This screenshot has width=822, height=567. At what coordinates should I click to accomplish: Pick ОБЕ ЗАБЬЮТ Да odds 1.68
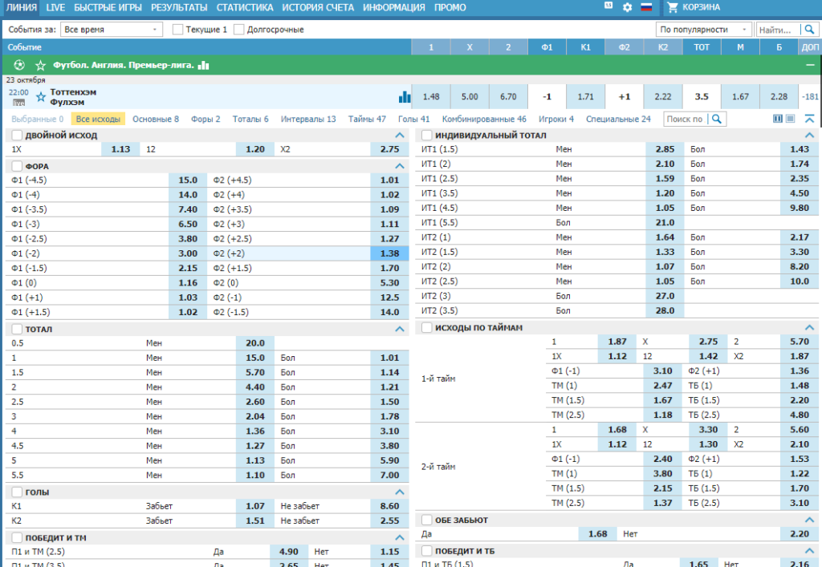click(x=597, y=533)
